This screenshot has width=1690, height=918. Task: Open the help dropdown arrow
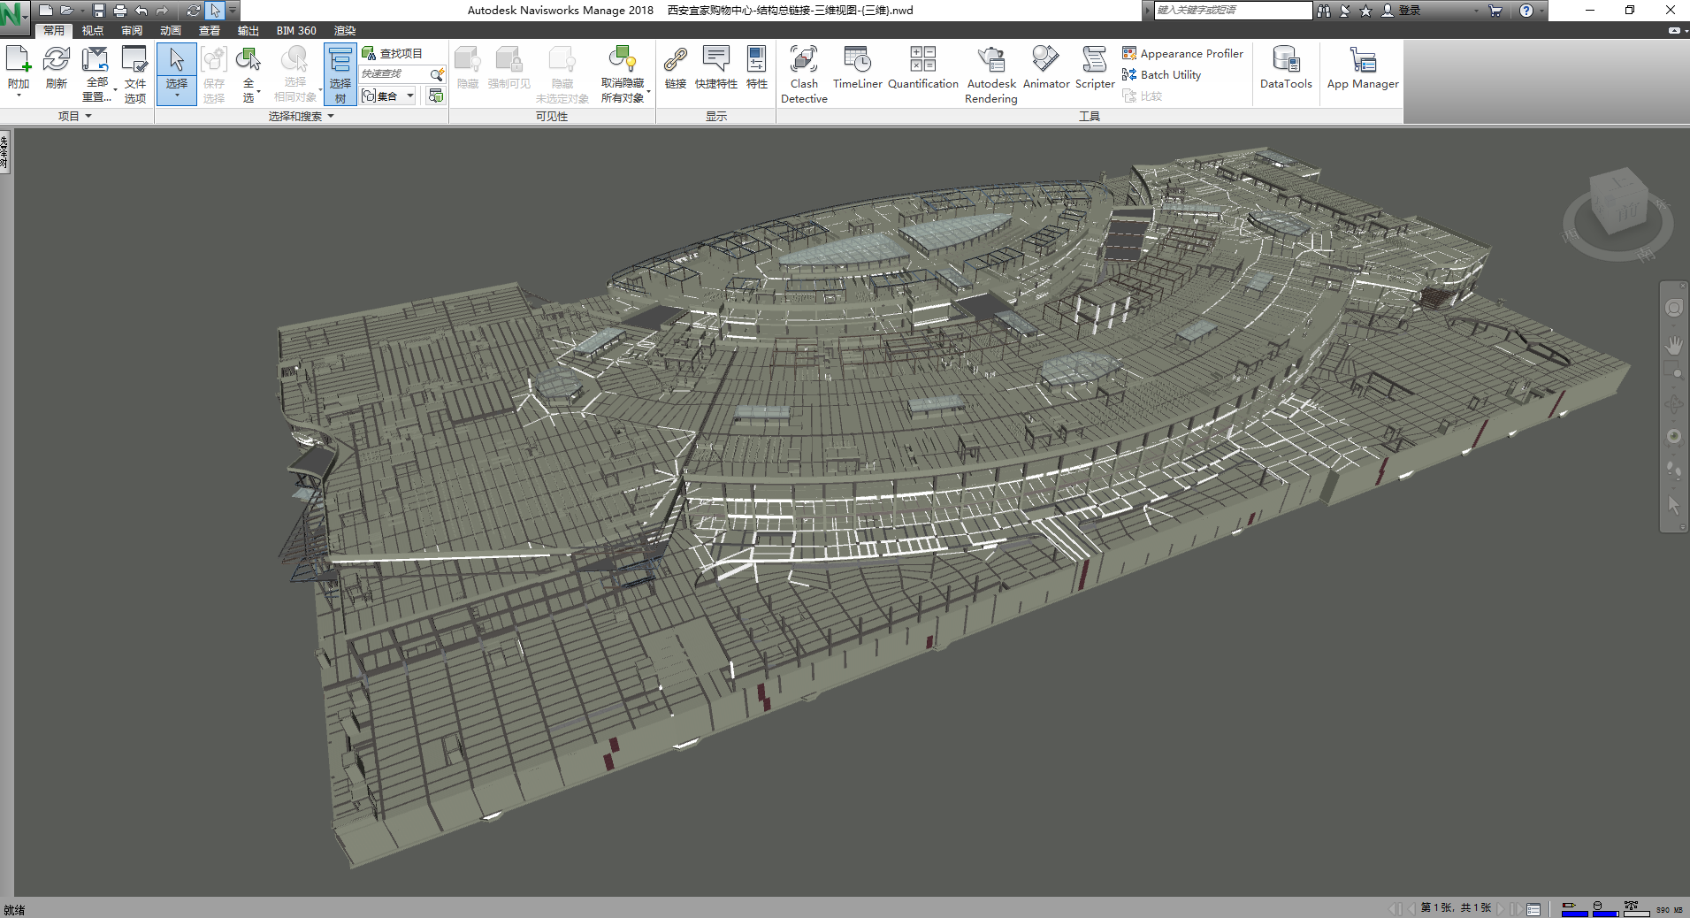pyautogui.click(x=1541, y=11)
